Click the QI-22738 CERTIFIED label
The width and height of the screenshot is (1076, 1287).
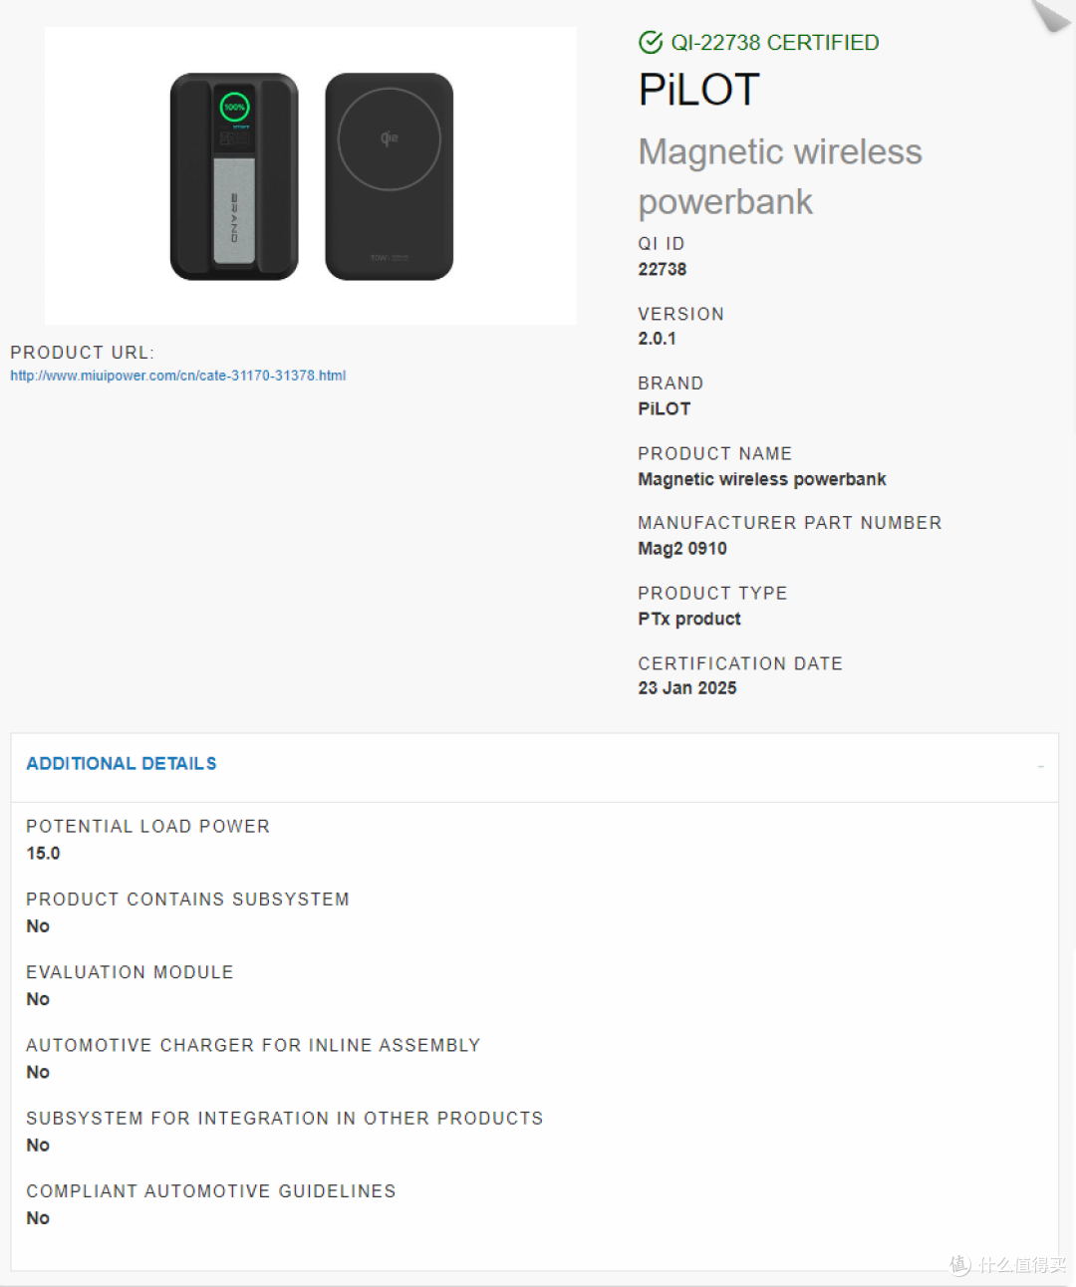click(x=775, y=43)
